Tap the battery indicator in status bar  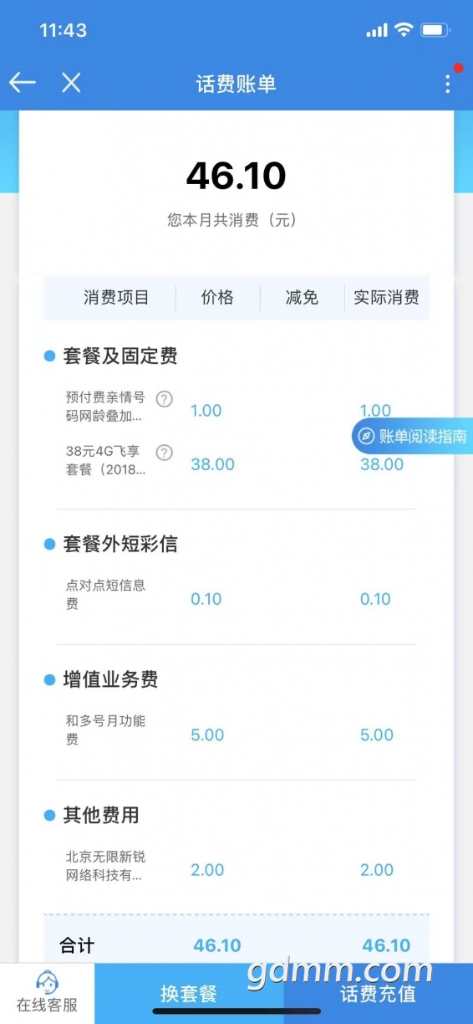435,30
